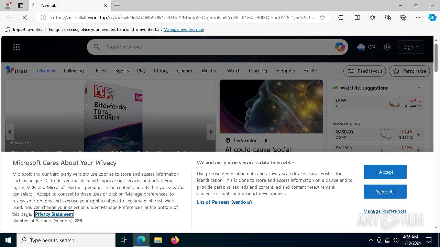The width and height of the screenshot is (440, 247).
Task: Open Microsoft Edge from the taskbar
Action: [141, 240]
